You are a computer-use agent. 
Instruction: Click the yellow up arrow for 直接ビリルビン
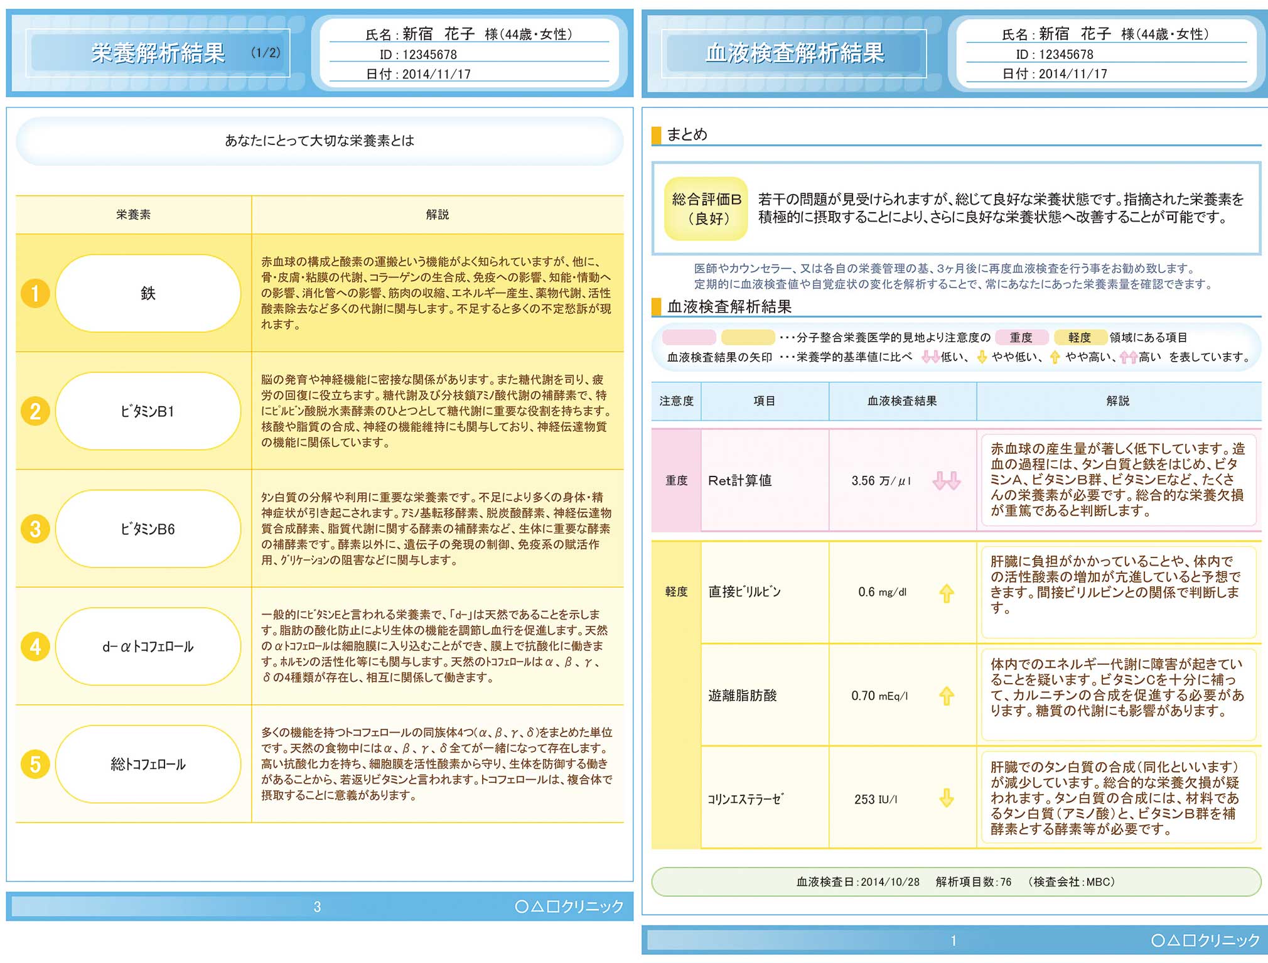click(x=946, y=593)
